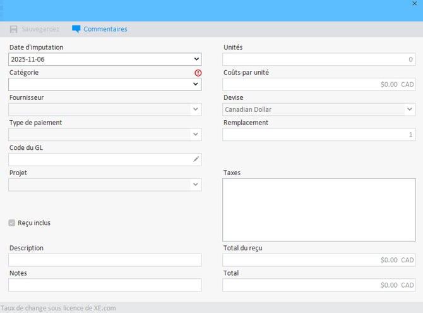Open the Type de paiement dropdown
The image size is (423, 313).
pos(196,134)
